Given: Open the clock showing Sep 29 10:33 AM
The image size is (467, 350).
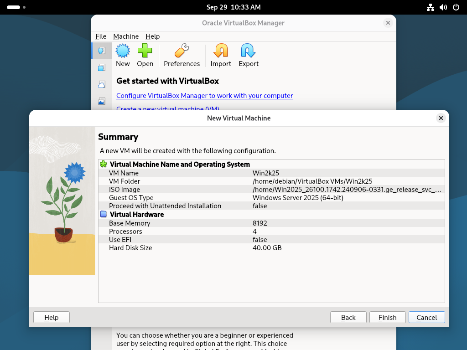Looking at the screenshot, I should 233,7.
